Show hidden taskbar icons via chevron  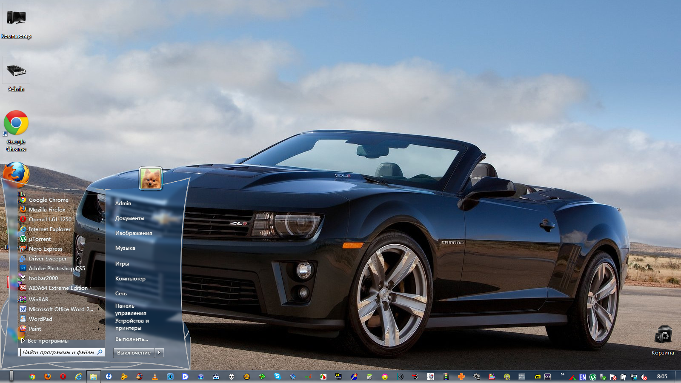pyautogui.click(x=562, y=374)
